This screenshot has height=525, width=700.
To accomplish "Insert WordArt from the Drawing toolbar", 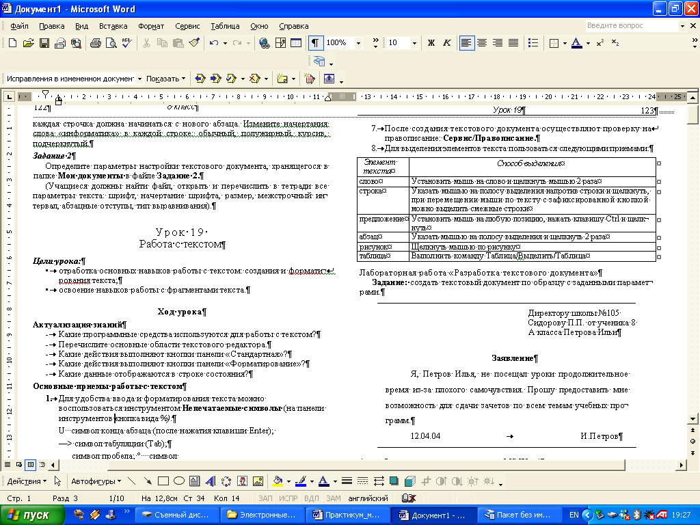I will [x=211, y=481].
